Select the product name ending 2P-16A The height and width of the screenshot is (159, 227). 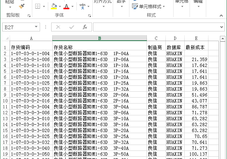click(99, 101)
